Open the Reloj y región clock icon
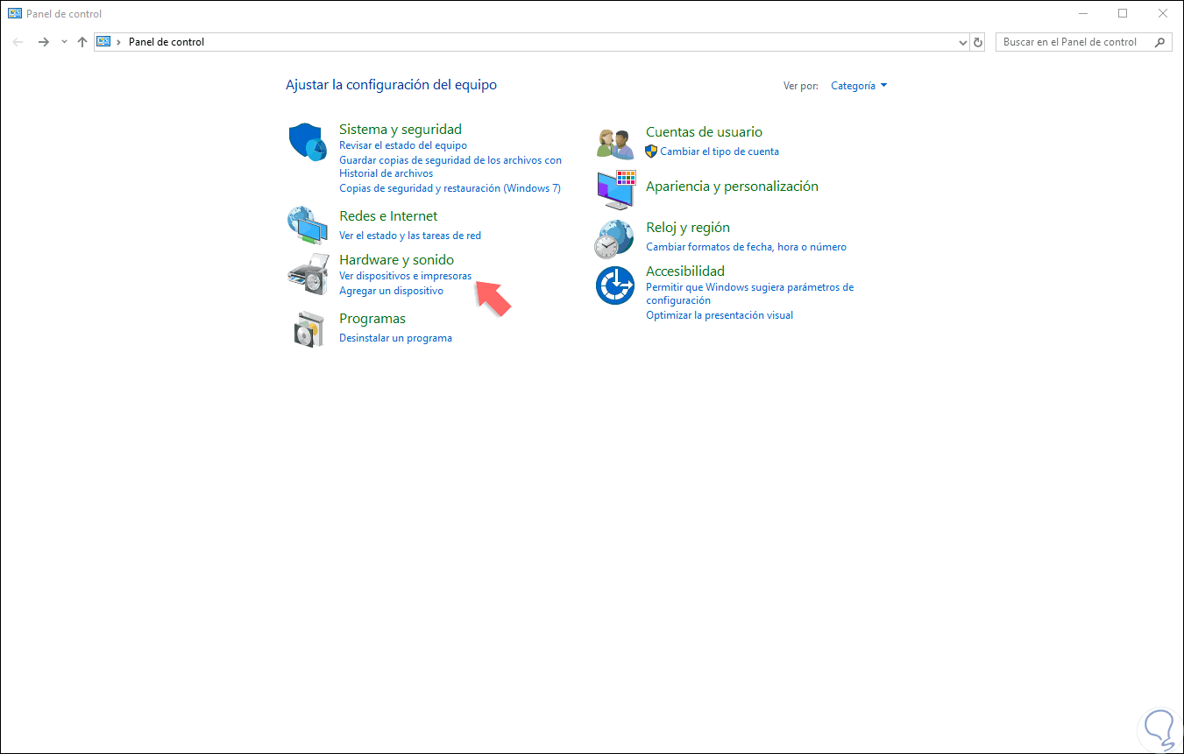The height and width of the screenshot is (754, 1184). pyautogui.click(x=614, y=238)
